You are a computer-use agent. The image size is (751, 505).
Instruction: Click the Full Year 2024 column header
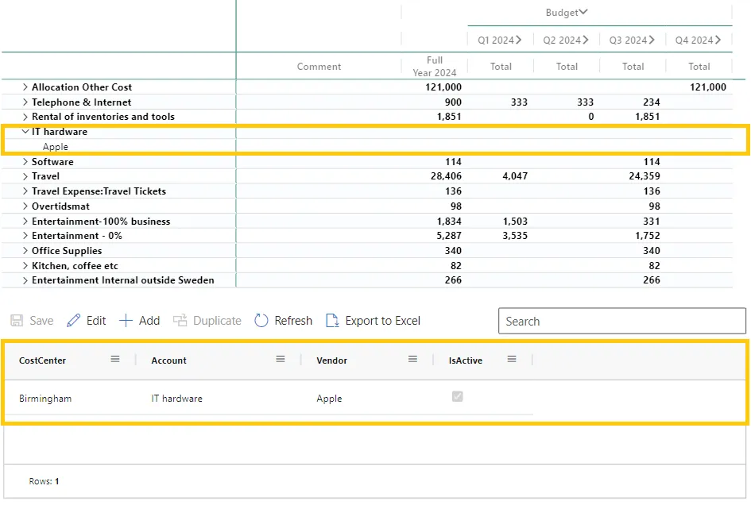click(435, 67)
